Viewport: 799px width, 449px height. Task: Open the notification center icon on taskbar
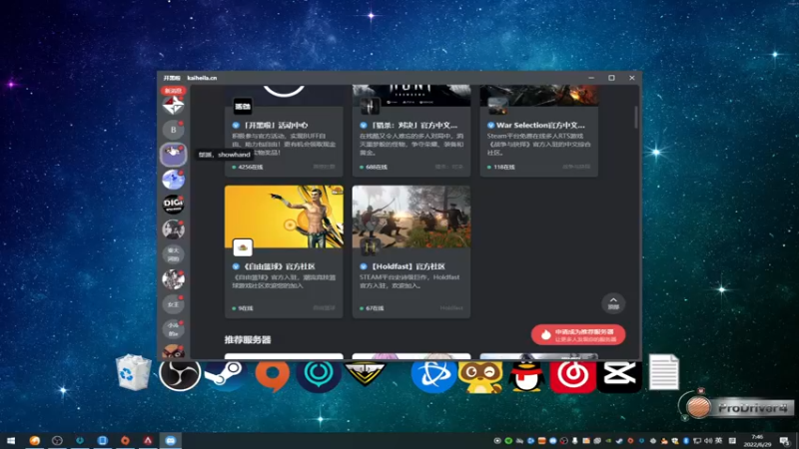(x=784, y=440)
